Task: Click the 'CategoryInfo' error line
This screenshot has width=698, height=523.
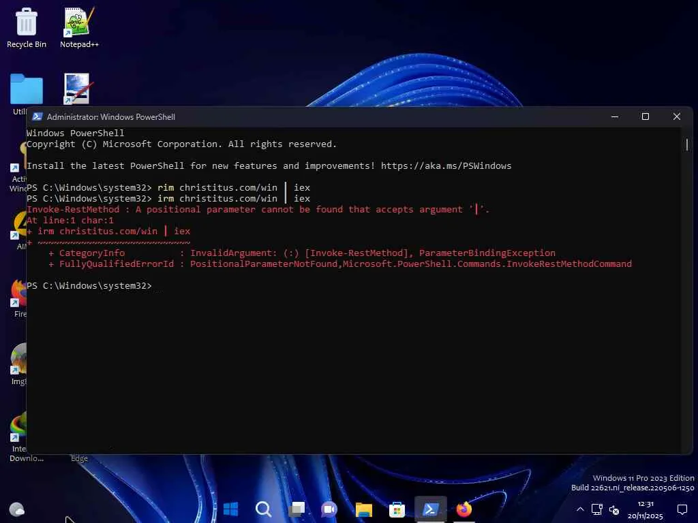Action: coord(302,253)
